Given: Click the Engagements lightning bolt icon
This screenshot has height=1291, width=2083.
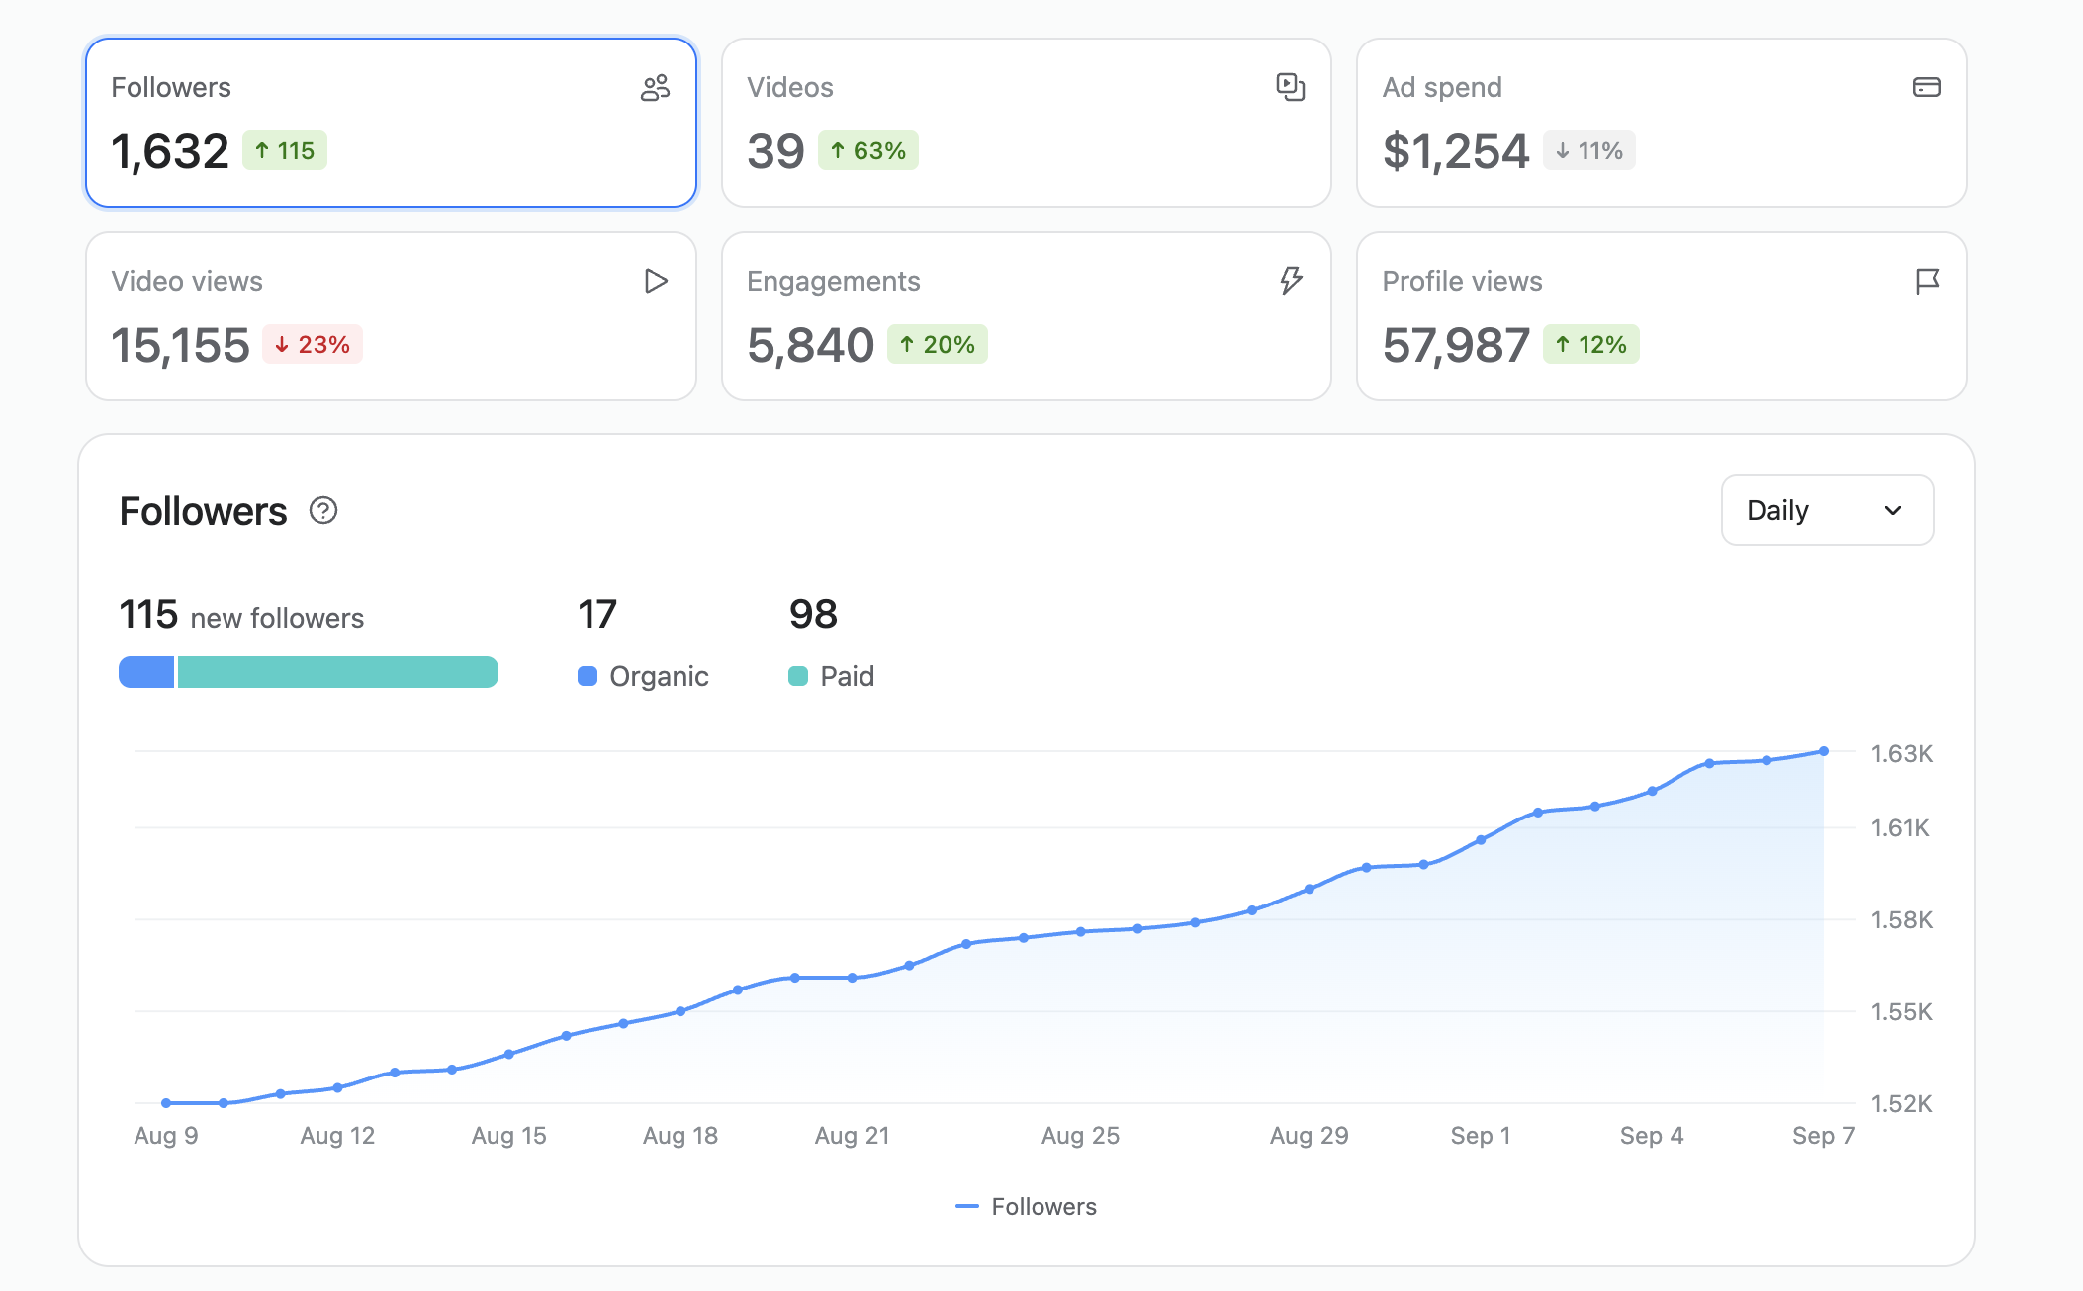Looking at the screenshot, I should (x=1291, y=281).
